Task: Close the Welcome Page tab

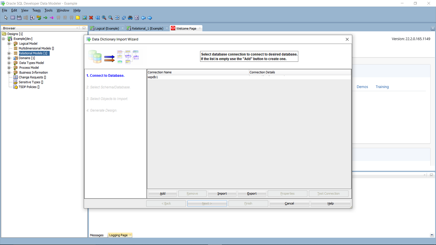Action: tap(200, 28)
